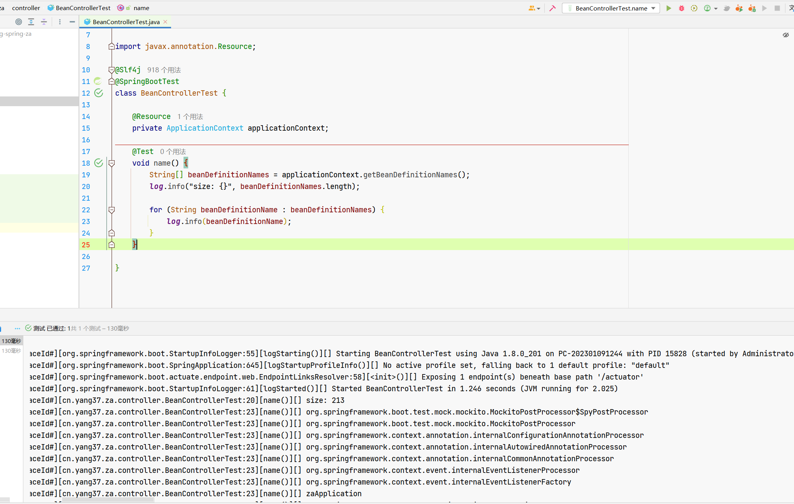
Task: Click the greyed-out resume arrow icon
Action: [764, 8]
